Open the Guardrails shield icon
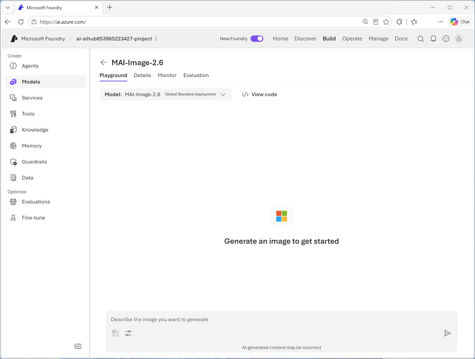This screenshot has height=359, width=475. [x=13, y=162]
